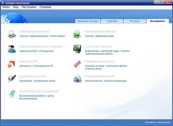
Task: Click the Очистить диски link
Action: tap(93, 69)
